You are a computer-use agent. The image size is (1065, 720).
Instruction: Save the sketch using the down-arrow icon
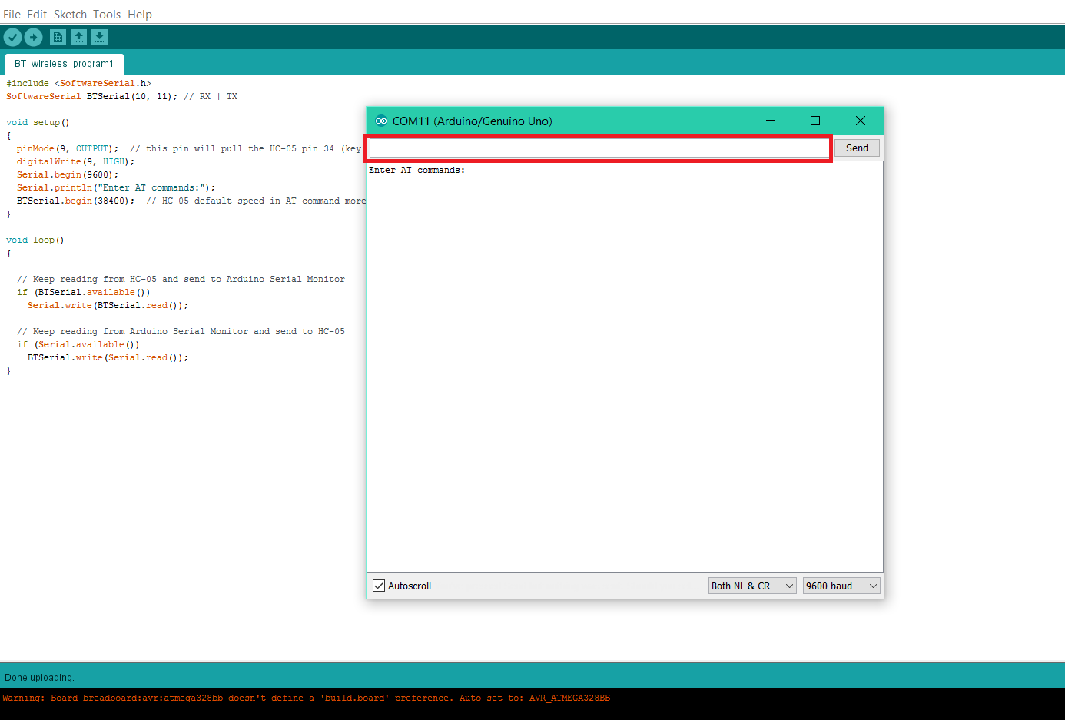click(99, 37)
